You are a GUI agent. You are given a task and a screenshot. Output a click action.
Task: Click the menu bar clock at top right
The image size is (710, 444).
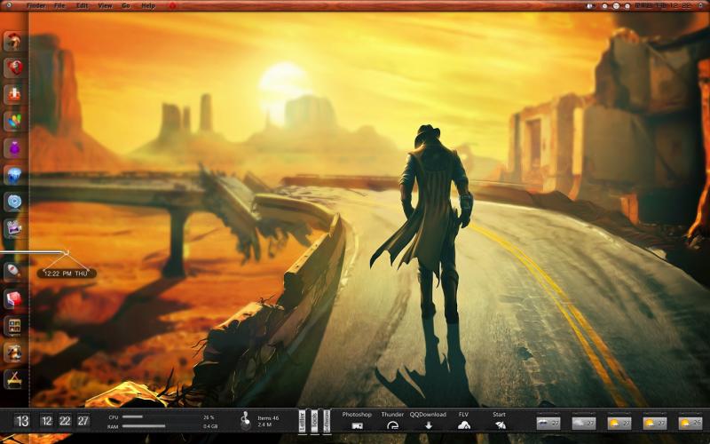663,6
